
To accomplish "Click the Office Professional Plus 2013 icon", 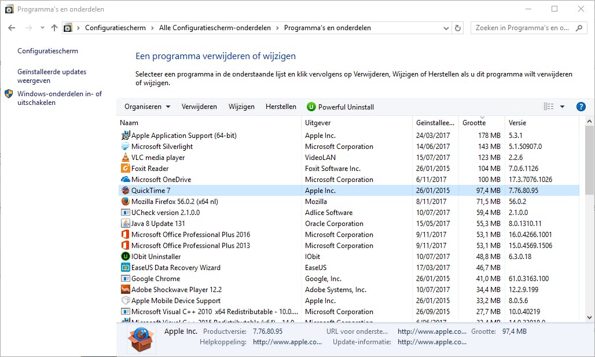I will tap(125, 246).
